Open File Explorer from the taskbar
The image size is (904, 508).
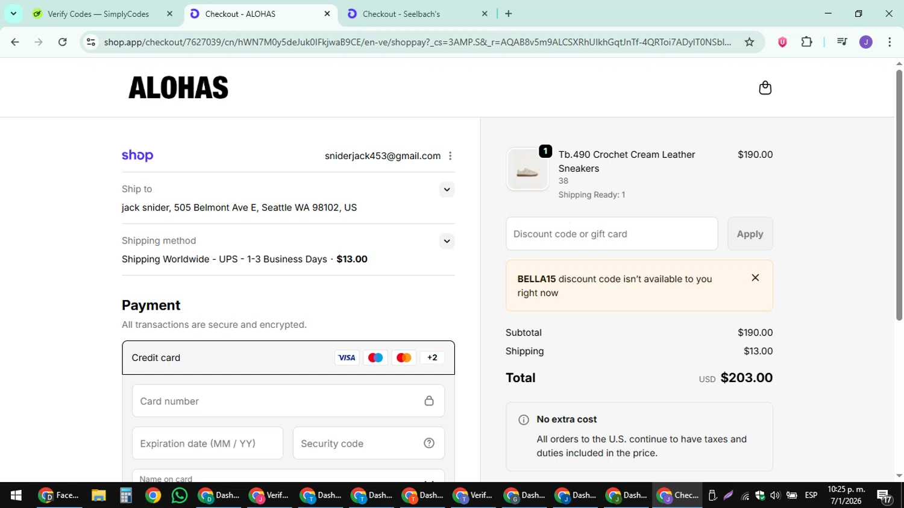click(x=99, y=495)
